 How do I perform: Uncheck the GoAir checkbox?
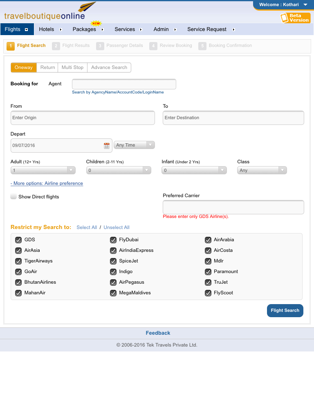click(x=18, y=272)
